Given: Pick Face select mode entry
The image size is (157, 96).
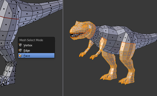Looking at the screenshot, I should [x=36, y=56].
